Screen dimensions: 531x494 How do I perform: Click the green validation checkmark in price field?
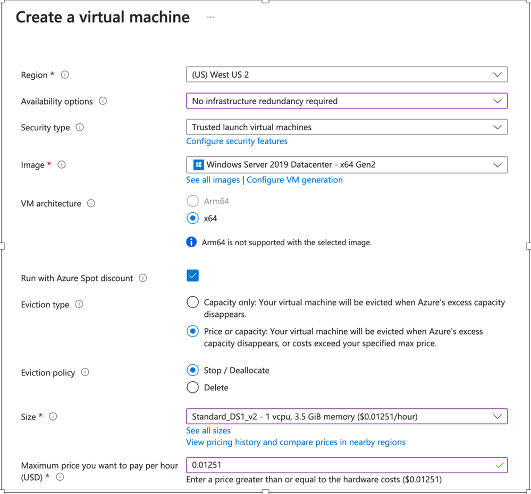tap(500, 465)
